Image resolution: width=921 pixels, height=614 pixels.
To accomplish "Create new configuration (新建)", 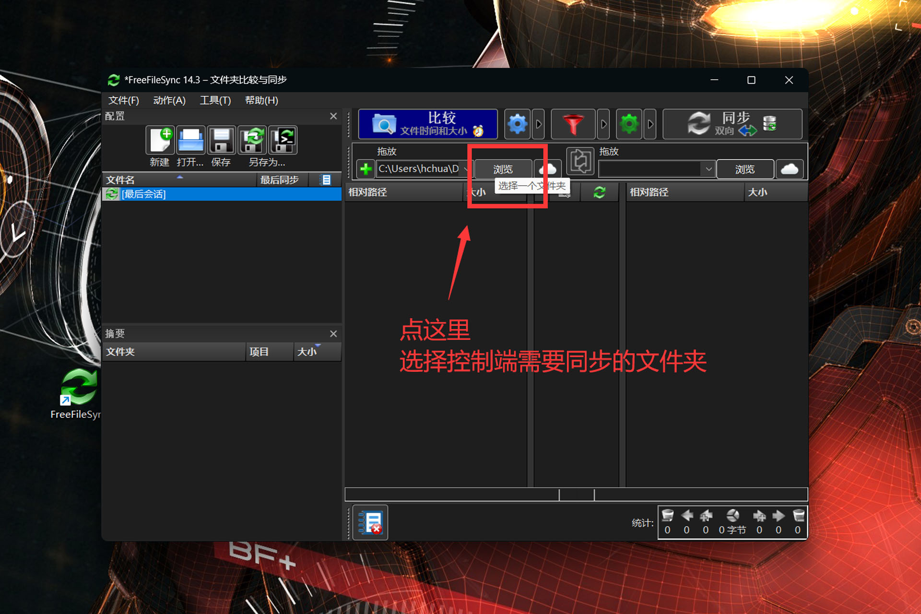I will tap(160, 140).
